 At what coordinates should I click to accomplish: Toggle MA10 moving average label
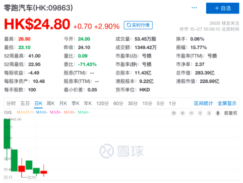pos(42,112)
